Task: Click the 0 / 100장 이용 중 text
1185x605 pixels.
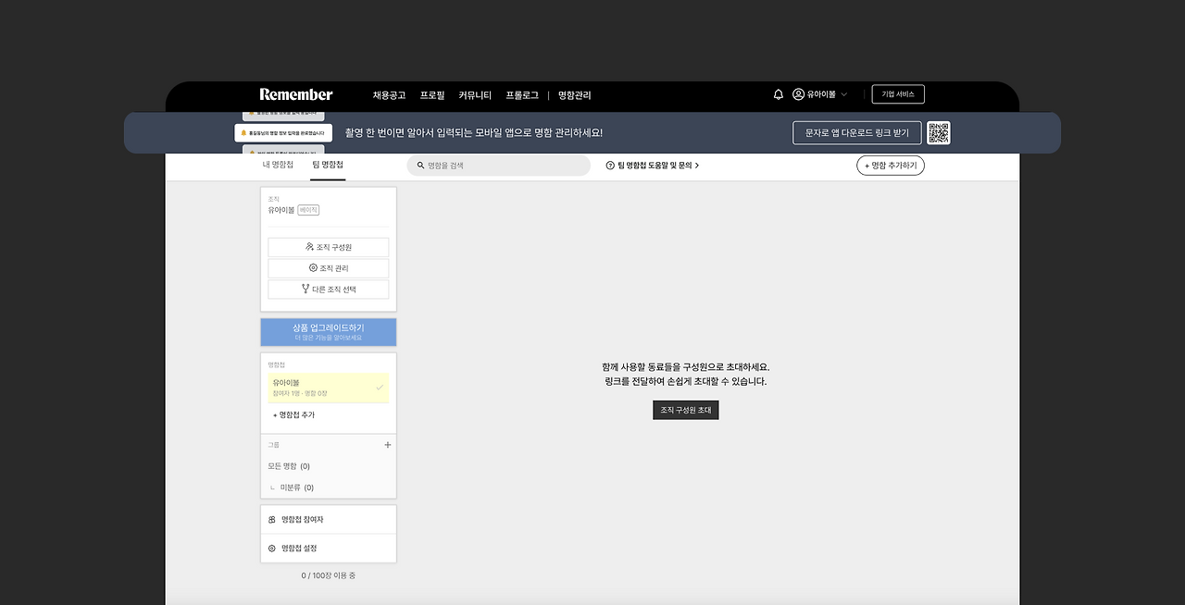Action: [329, 575]
